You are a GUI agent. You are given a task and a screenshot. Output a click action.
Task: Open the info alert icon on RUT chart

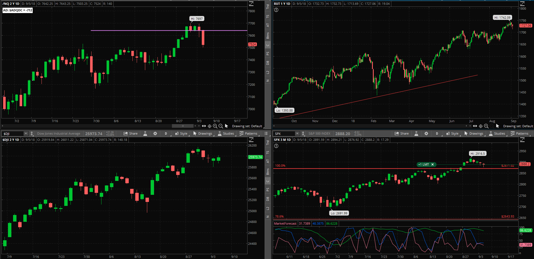276,10
